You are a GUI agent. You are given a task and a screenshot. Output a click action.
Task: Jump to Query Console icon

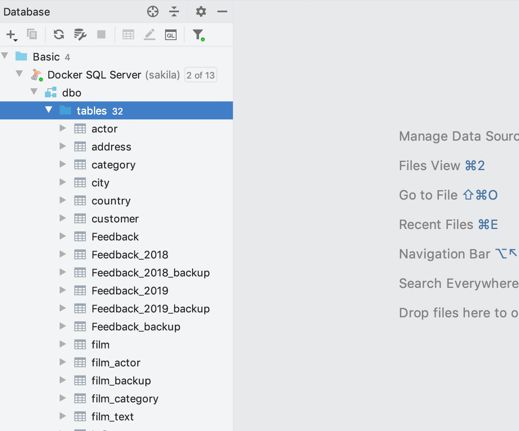pos(171,35)
